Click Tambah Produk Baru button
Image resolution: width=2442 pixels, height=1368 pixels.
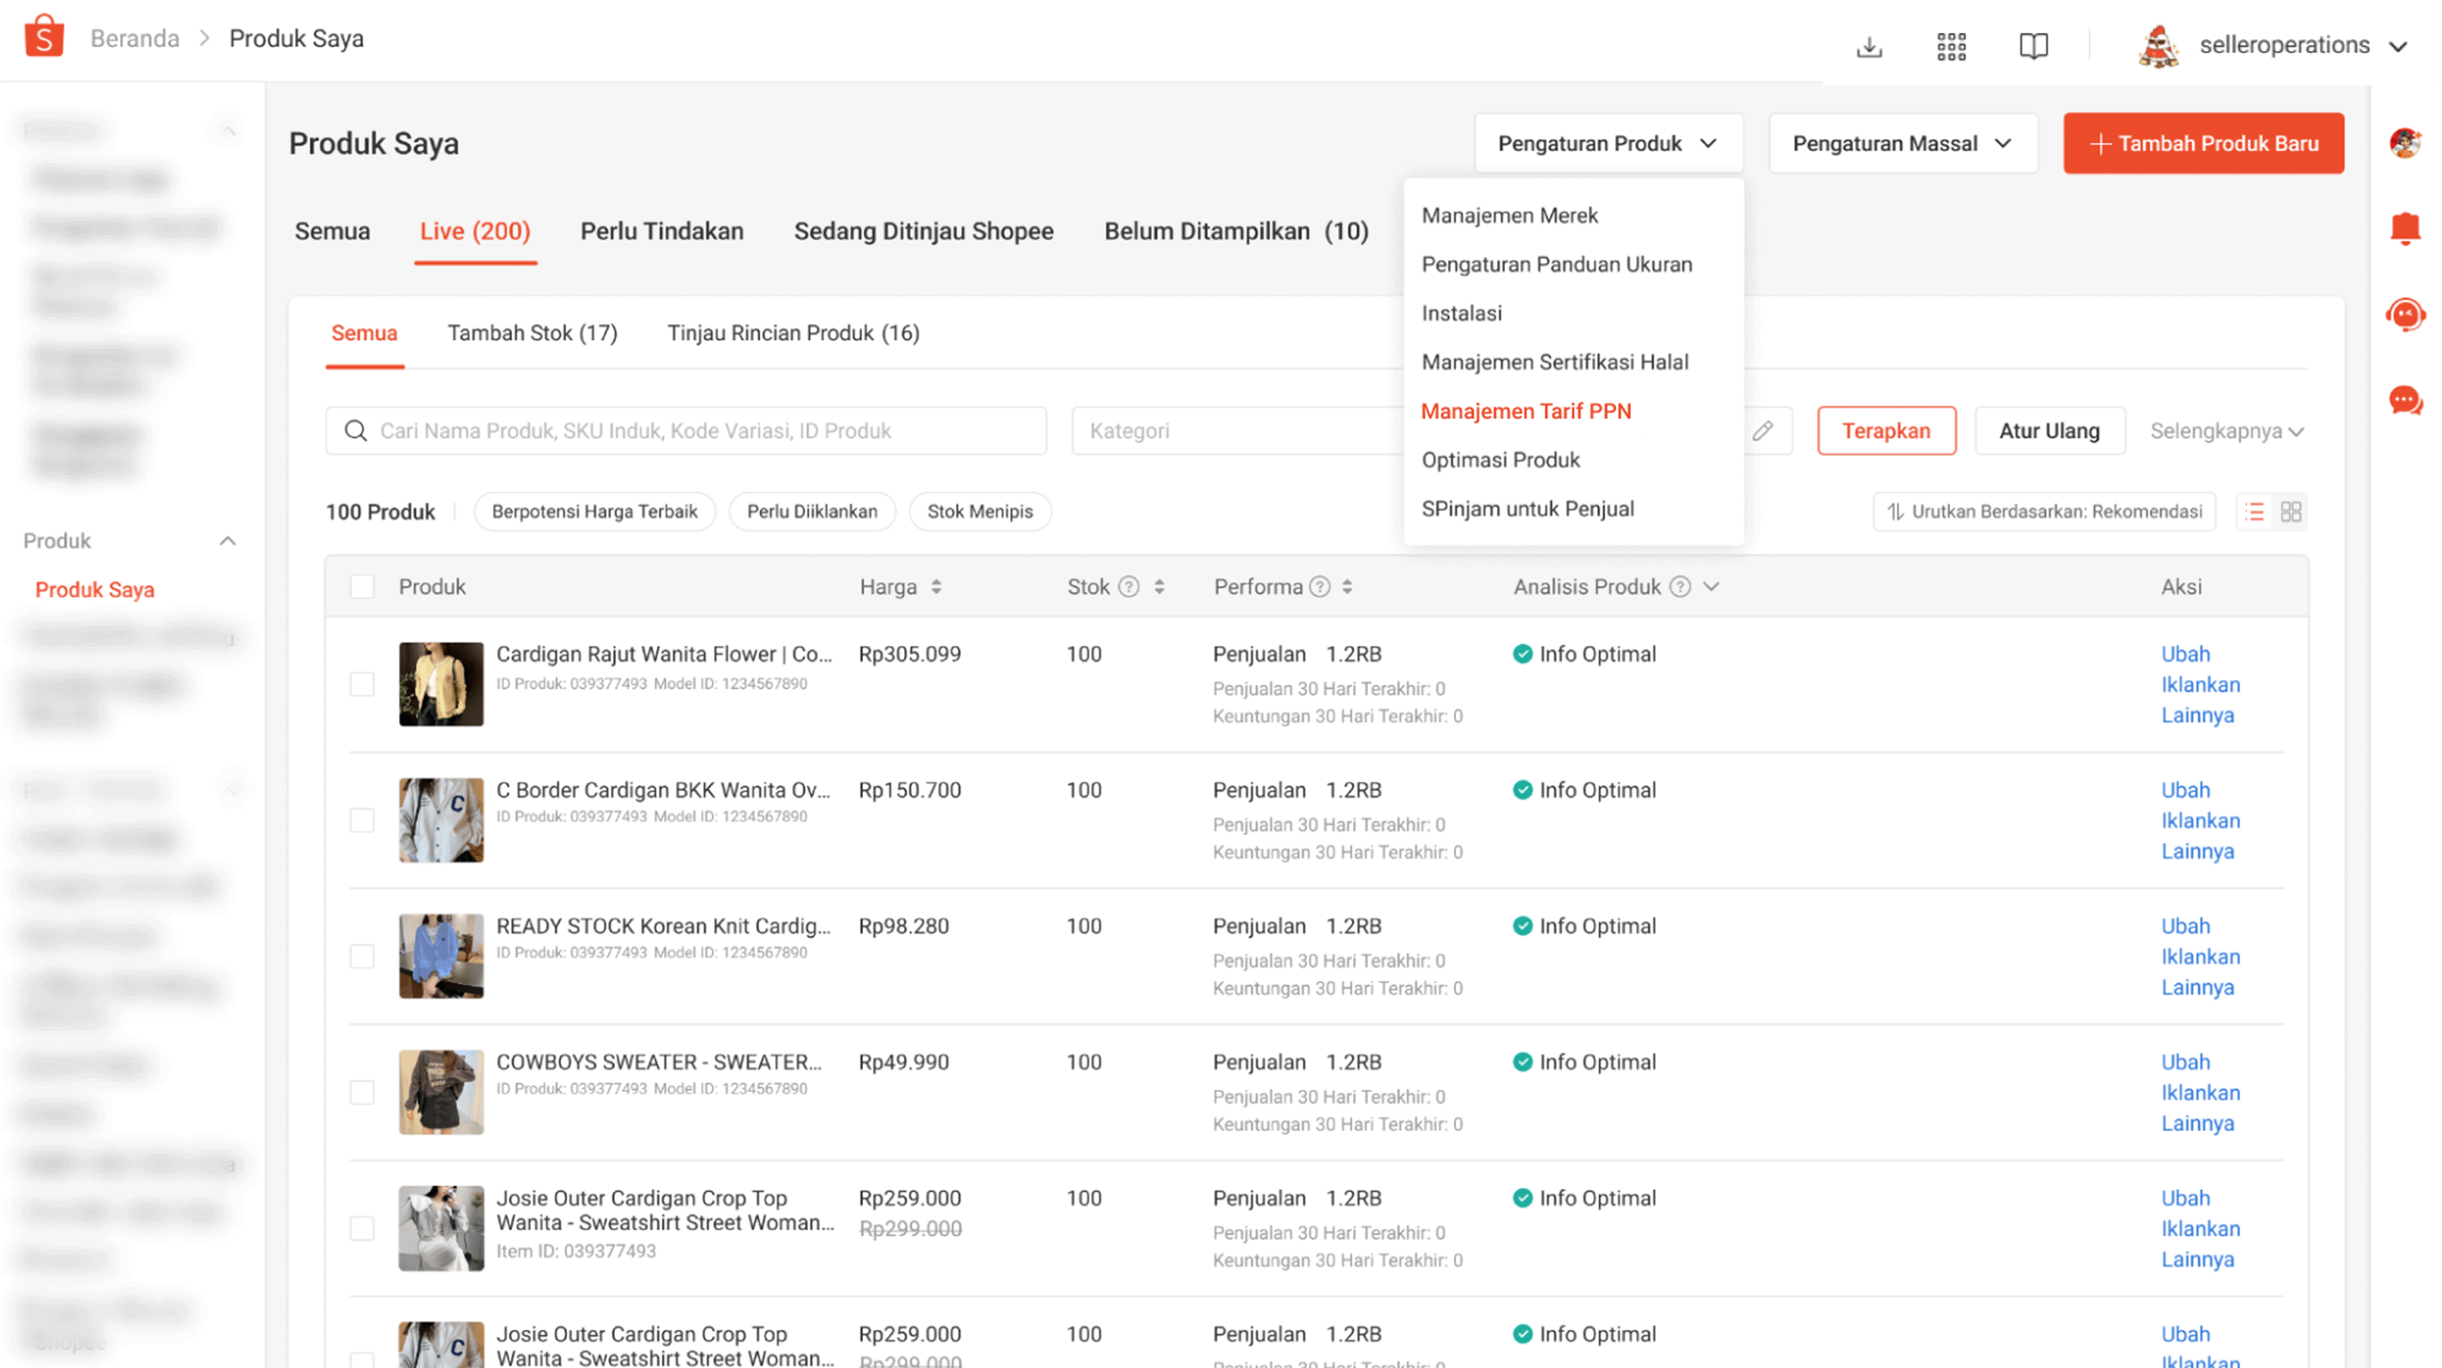pos(2203,143)
